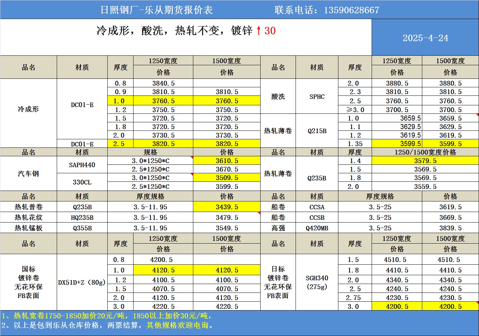The width and height of the screenshot is (479, 336).
Task: Select the 汽车钢 product cell
Action: coord(29,174)
